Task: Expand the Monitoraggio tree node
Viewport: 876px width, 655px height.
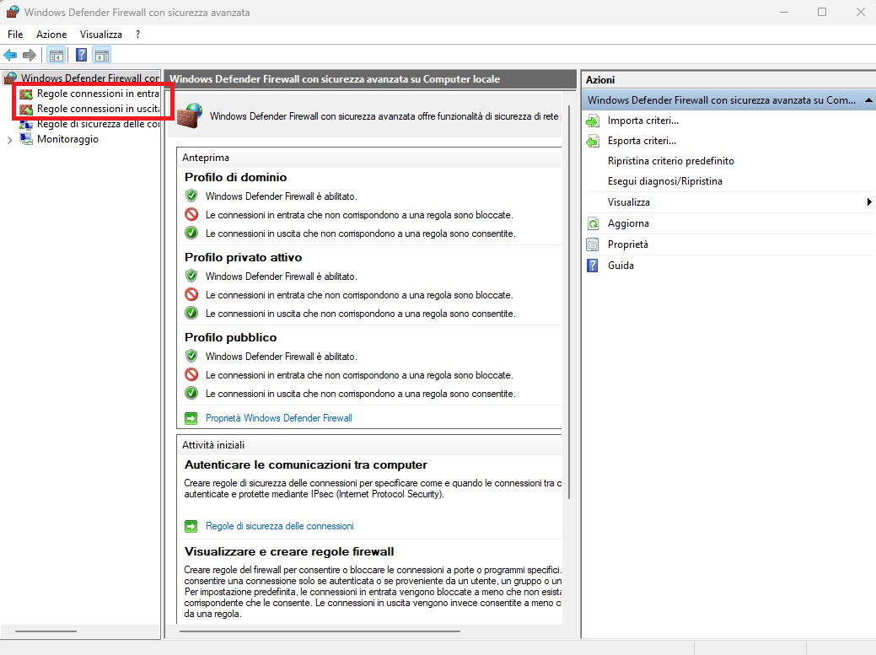Action: coord(9,140)
